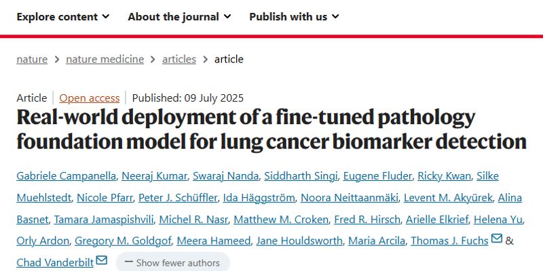Open the About the journal menu
Viewport: 543px width, 271px height.
coord(179,16)
